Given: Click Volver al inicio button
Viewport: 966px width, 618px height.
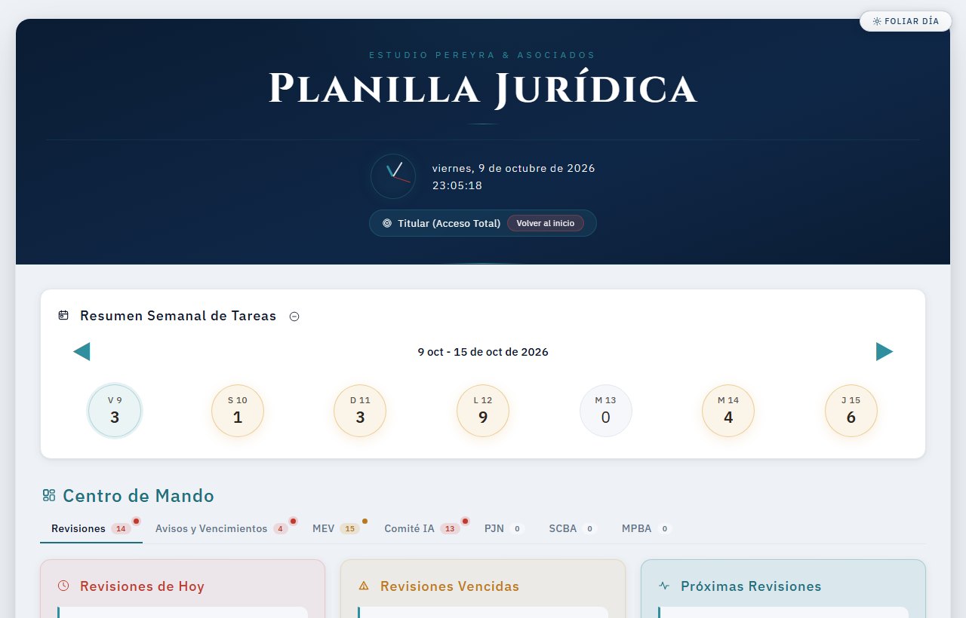Looking at the screenshot, I should pos(546,223).
